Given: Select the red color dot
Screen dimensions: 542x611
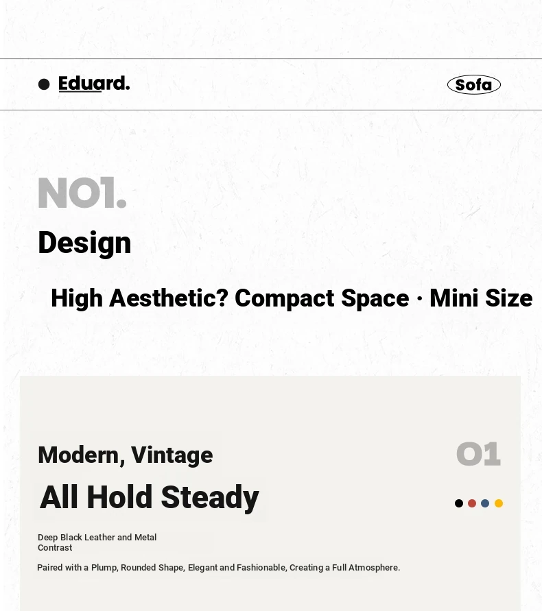Looking at the screenshot, I should [472, 503].
